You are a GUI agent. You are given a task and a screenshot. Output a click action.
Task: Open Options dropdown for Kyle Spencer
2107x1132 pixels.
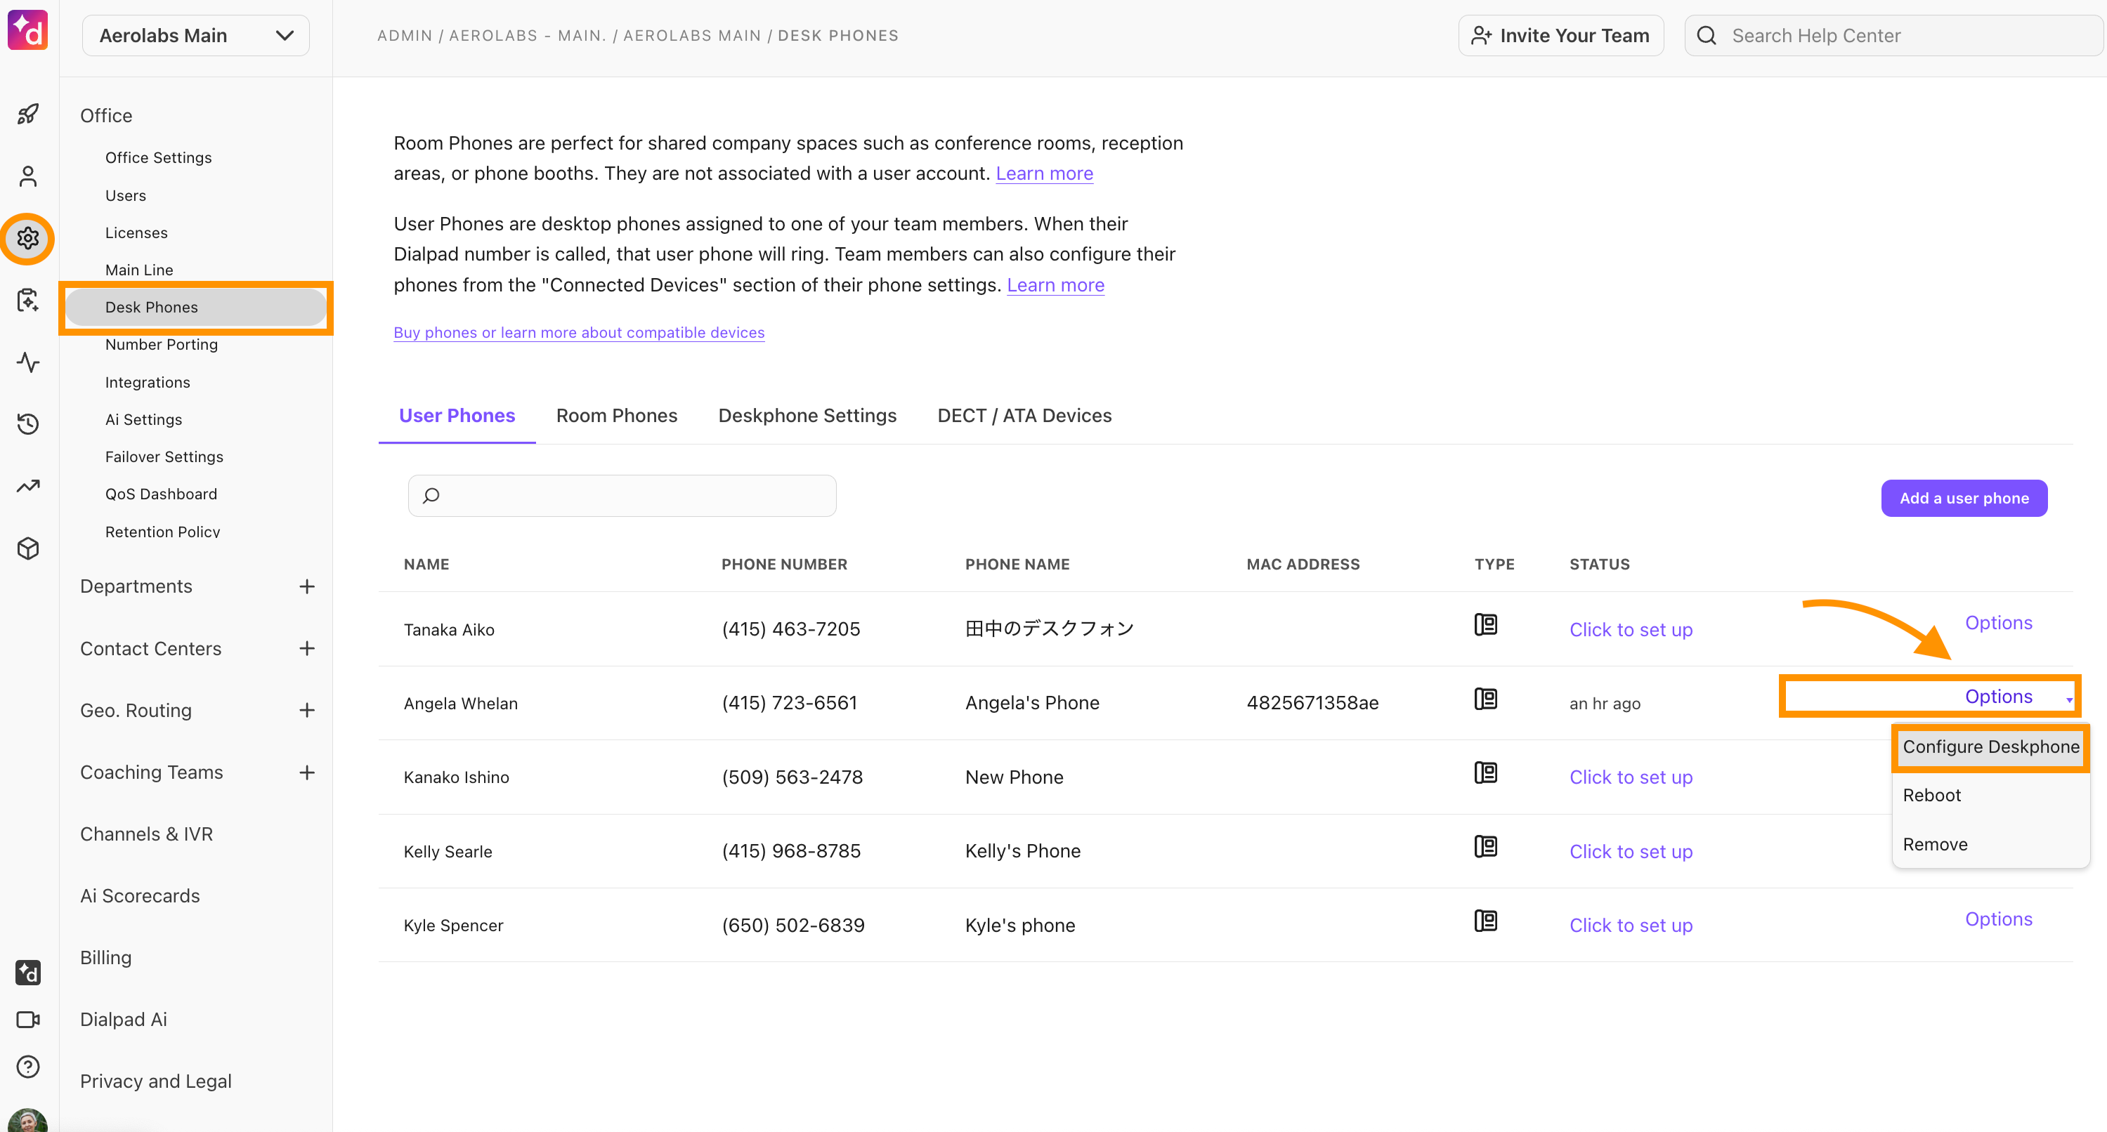pyautogui.click(x=1998, y=919)
